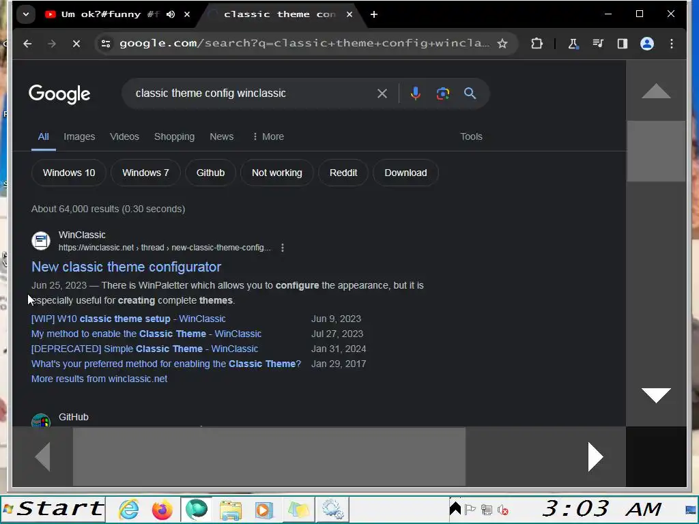Filter by Not working chip
The height and width of the screenshot is (524, 699).
(277, 173)
